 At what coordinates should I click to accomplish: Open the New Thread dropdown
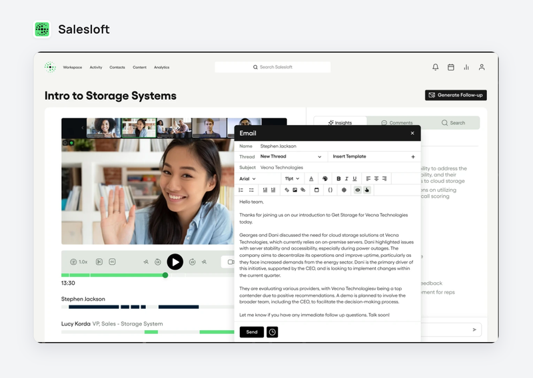(x=290, y=156)
